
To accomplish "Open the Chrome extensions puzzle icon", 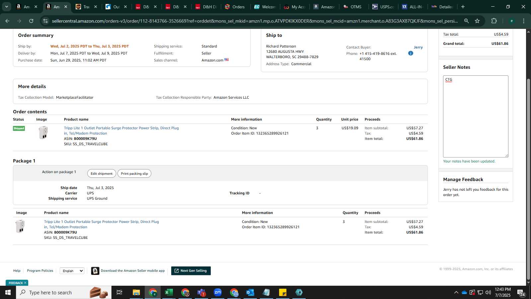I will pyautogui.click(x=494, y=21).
